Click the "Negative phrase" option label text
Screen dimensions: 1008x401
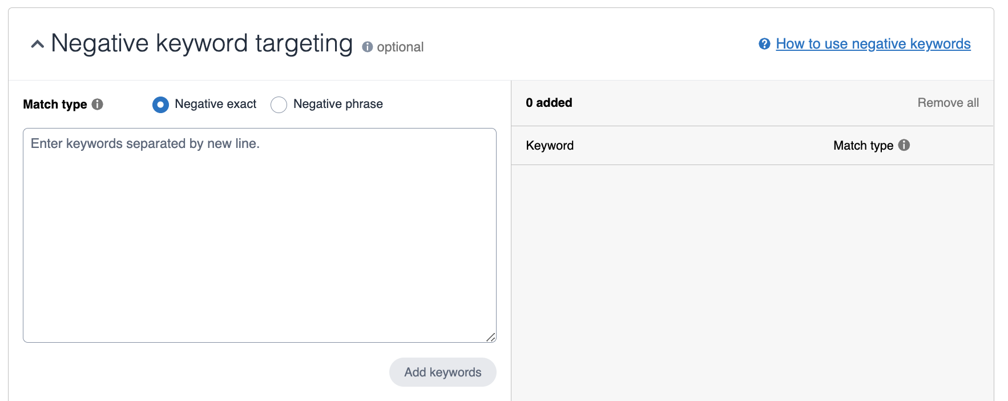(338, 104)
